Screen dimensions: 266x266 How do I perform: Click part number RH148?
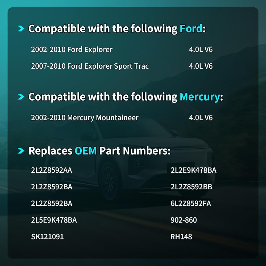click(x=181, y=237)
